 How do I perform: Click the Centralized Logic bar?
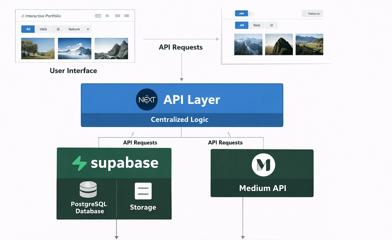pos(182,120)
